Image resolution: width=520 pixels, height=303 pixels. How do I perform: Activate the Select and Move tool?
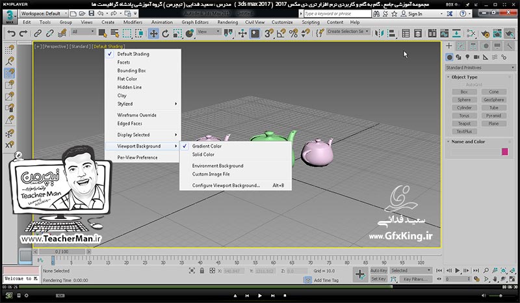(x=153, y=34)
